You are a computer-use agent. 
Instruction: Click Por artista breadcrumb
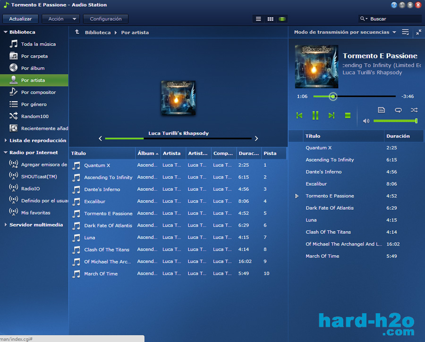point(135,32)
